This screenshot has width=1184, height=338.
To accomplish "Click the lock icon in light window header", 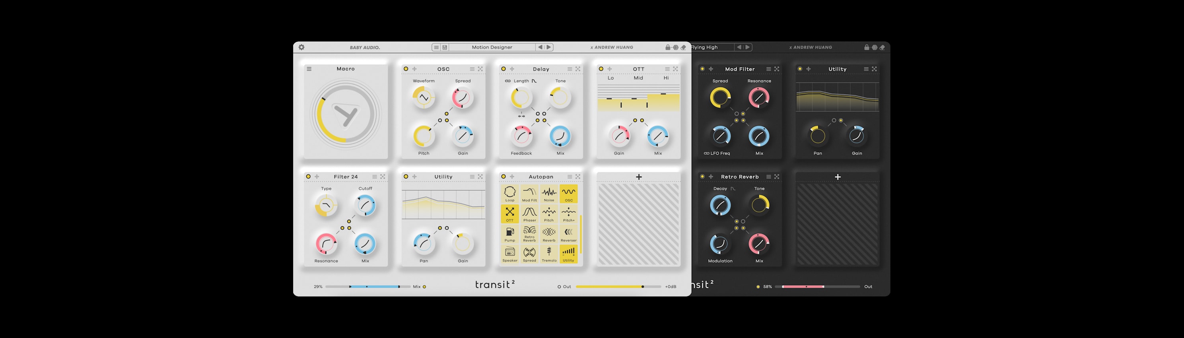I will point(668,47).
